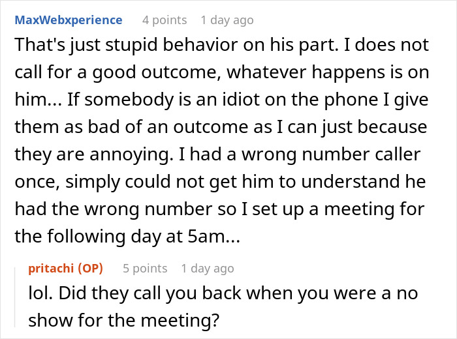Click the line ending with "5am..."
Image resolution: width=457 pixels, height=339 pixels.
tap(127, 236)
